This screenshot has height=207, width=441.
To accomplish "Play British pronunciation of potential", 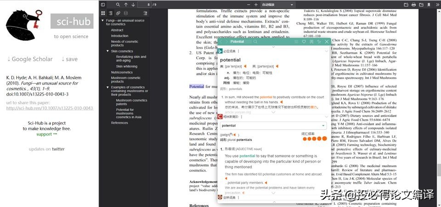I will (x=277, y=66).
